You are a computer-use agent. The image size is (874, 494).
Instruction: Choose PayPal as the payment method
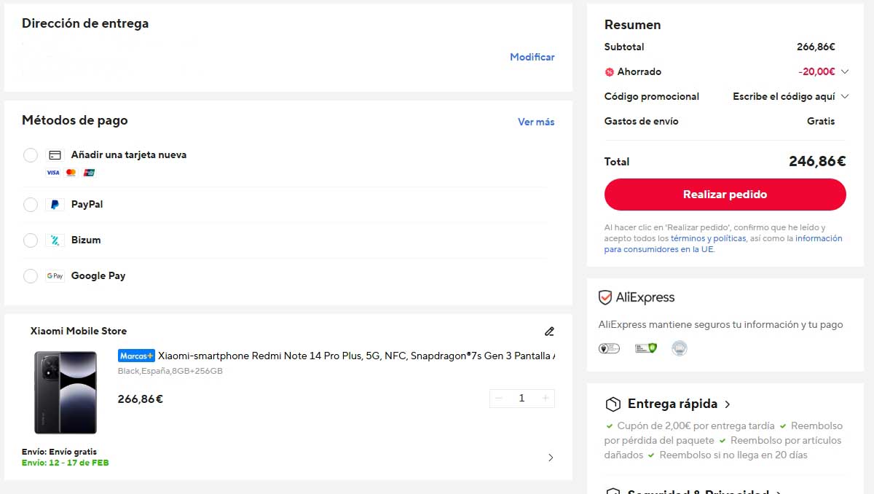pos(30,205)
